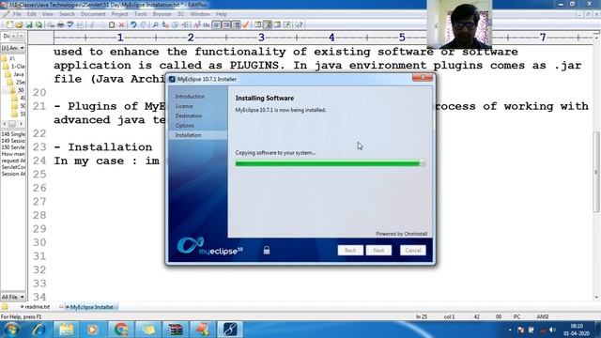
Task: Toggle the Cliptext window toolbar button
Action: point(268,25)
